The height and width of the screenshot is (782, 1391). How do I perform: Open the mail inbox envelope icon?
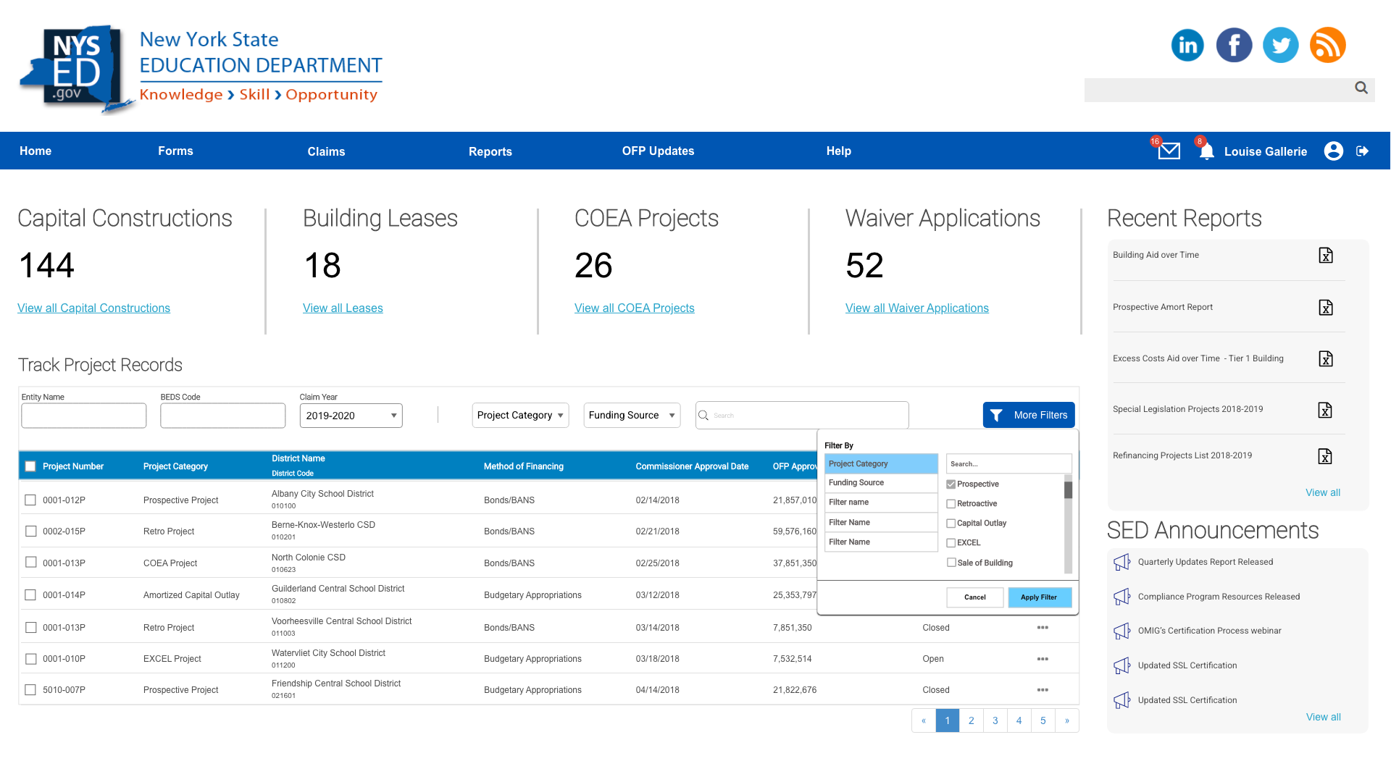[x=1169, y=151]
